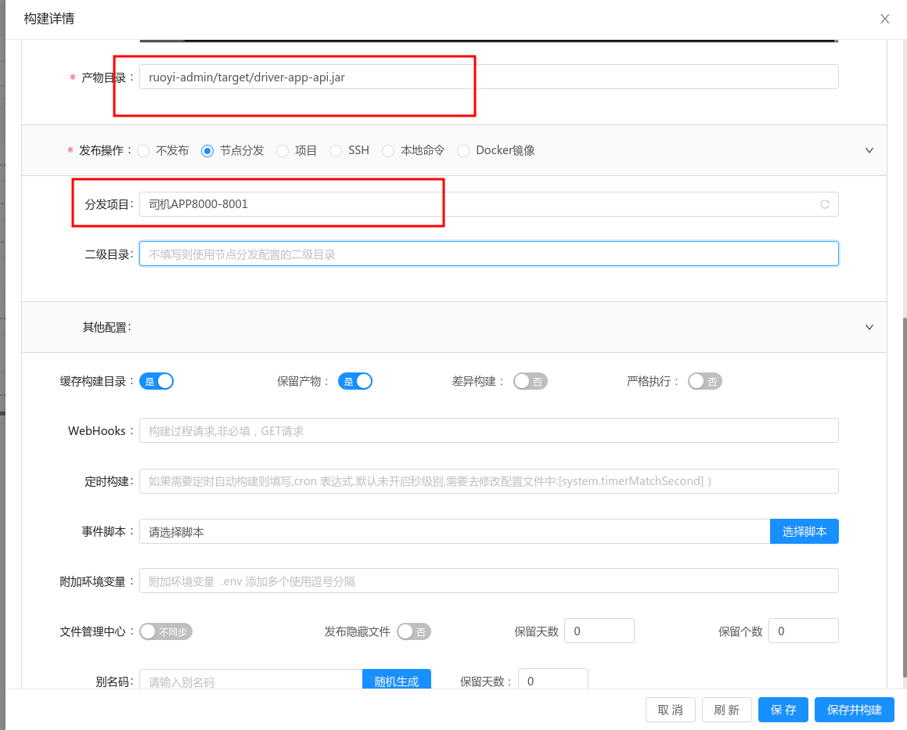The height and width of the screenshot is (730, 907).
Task: Select the SSH publish option
Action: (336, 151)
